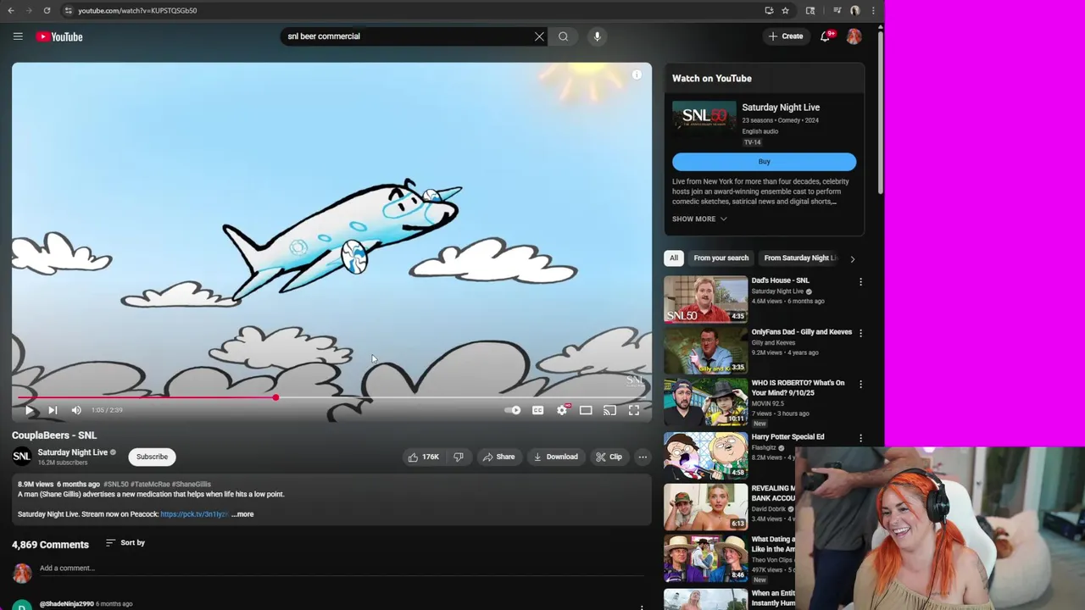1085x610 pixels.
Task: Open browser three-dot menu
Action: coord(873,10)
